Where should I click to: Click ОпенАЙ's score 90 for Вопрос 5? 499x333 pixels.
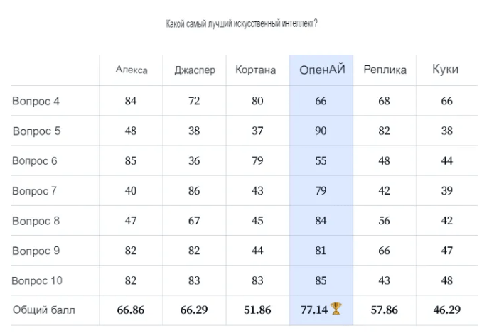[x=321, y=131]
